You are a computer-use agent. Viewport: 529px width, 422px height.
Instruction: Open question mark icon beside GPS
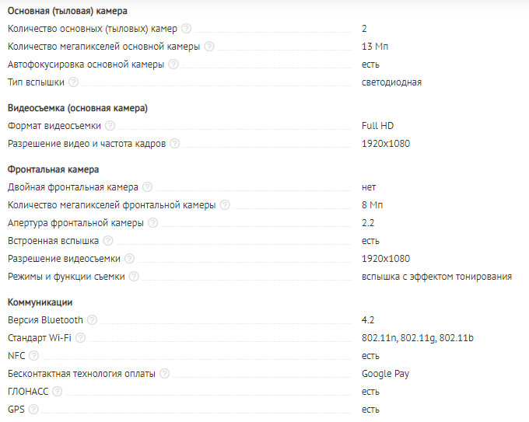(x=33, y=410)
